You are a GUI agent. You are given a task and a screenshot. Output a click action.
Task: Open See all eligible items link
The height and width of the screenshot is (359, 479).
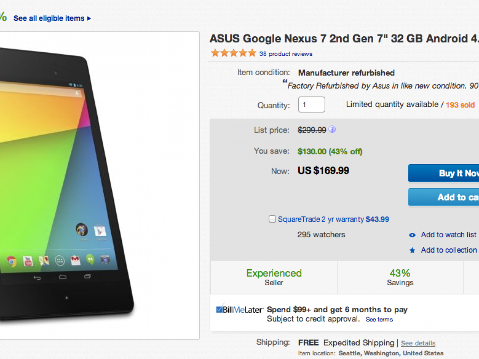point(49,18)
